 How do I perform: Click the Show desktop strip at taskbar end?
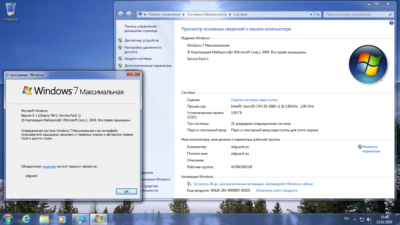398,219
